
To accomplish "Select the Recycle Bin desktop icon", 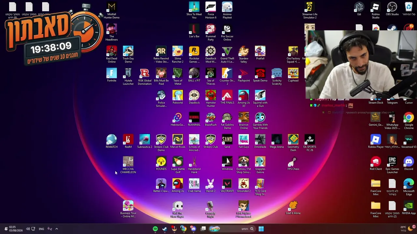I will (409, 9).
